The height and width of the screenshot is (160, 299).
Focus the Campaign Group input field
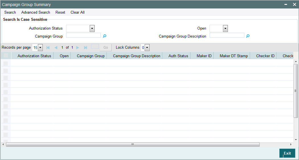(x=83, y=35)
